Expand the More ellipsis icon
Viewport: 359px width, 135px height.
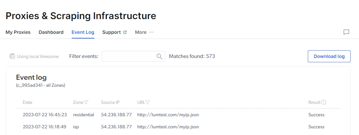151,32
